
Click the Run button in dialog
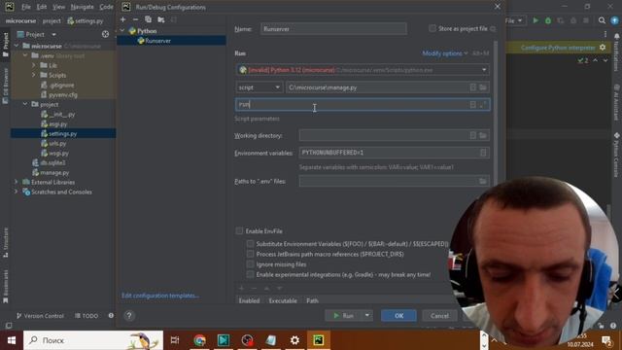pos(343,315)
